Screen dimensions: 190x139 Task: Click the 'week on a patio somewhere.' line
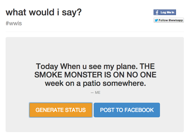pos(95,83)
